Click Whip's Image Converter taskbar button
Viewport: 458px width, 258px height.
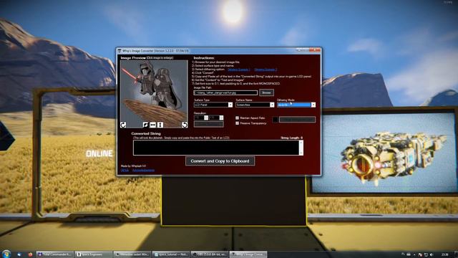[x=248, y=254]
